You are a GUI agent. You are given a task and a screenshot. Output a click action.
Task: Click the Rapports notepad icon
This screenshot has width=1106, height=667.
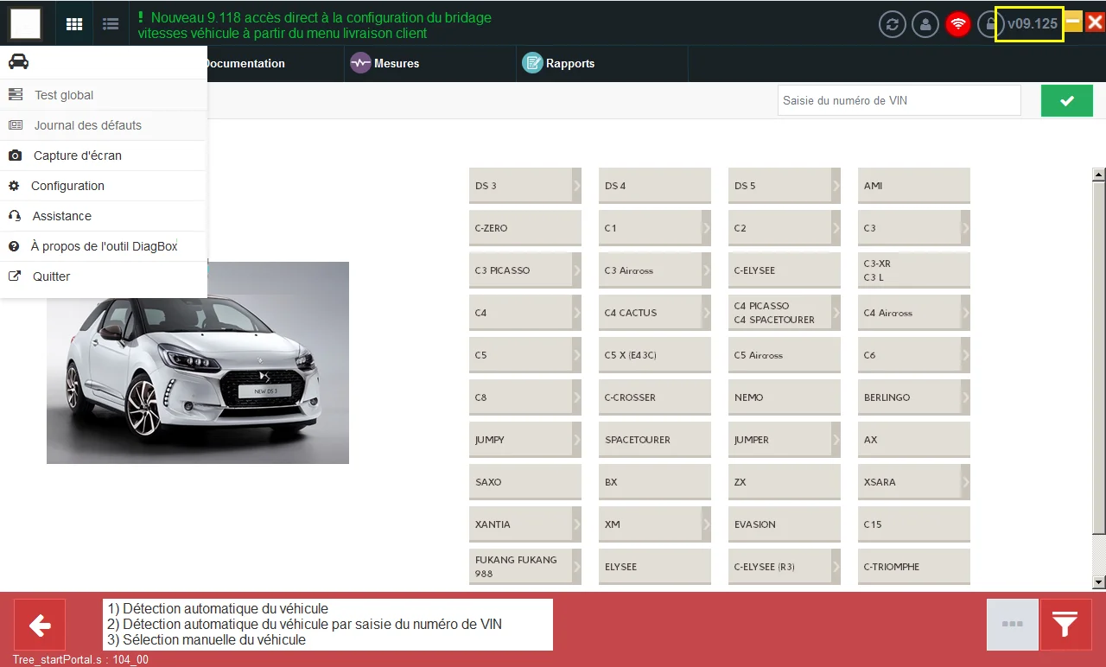pyautogui.click(x=532, y=63)
